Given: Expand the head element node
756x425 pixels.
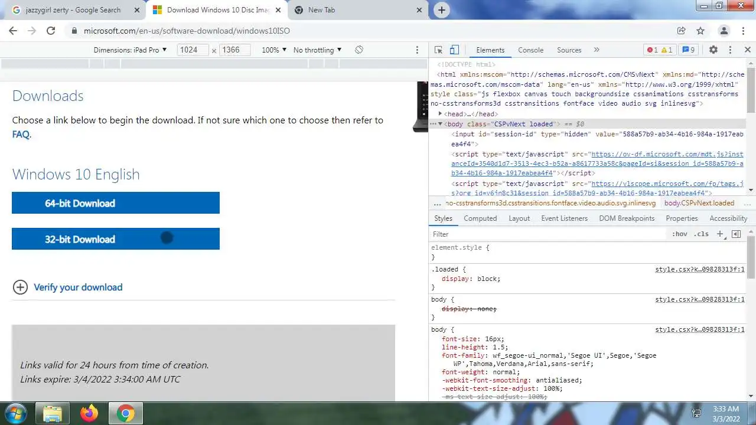Looking at the screenshot, I should [441, 114].
